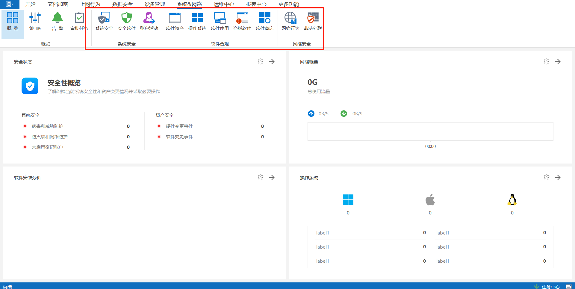The width and height of the screenshot is (575, 289).
Task: Open settings gear for 安全状态 panel
Action: (261, 62)
